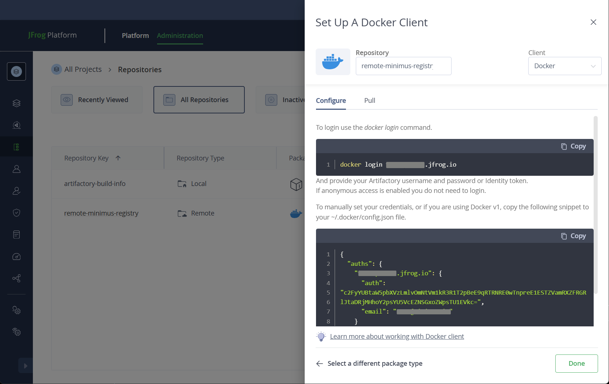Expand the collapsed sidebar with the arrow

point(25,365)
